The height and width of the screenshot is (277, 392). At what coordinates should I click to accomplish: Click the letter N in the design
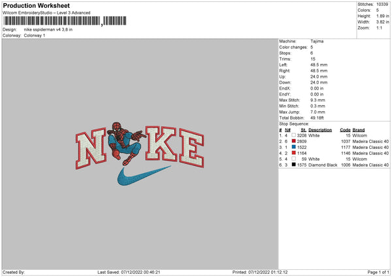(x=91, y=148)
